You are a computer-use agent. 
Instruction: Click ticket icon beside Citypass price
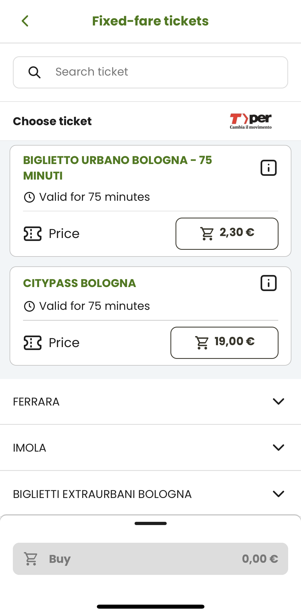click(x=33, y=343)
